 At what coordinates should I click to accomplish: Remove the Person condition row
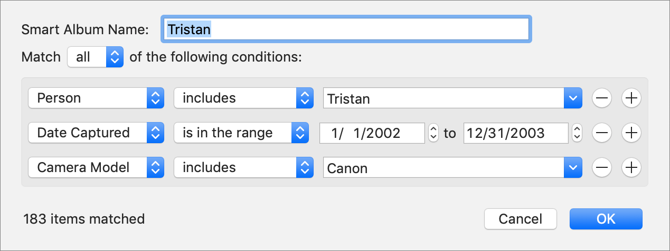pos(602,98)
